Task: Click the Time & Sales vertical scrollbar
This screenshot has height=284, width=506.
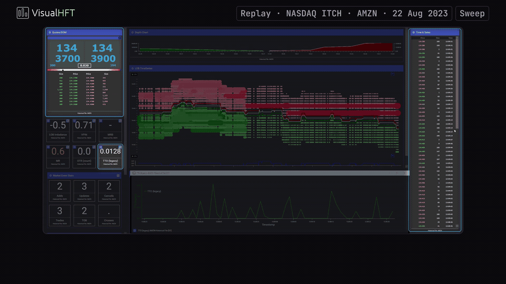Action: 457,131
